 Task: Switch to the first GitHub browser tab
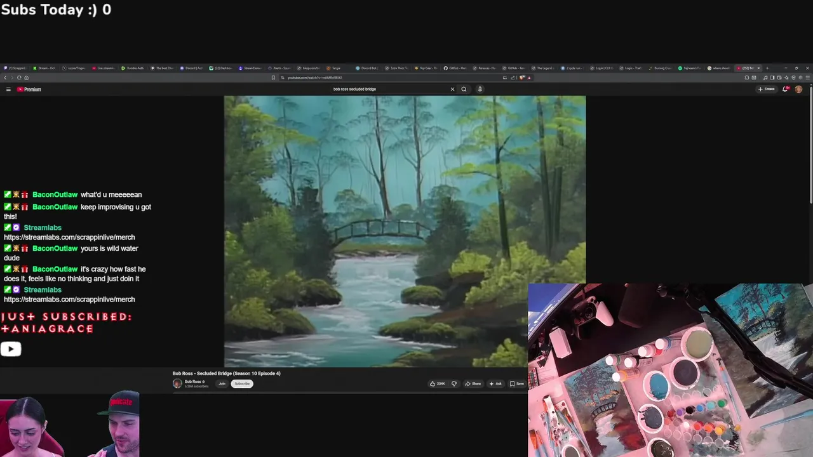pos(455,68)
